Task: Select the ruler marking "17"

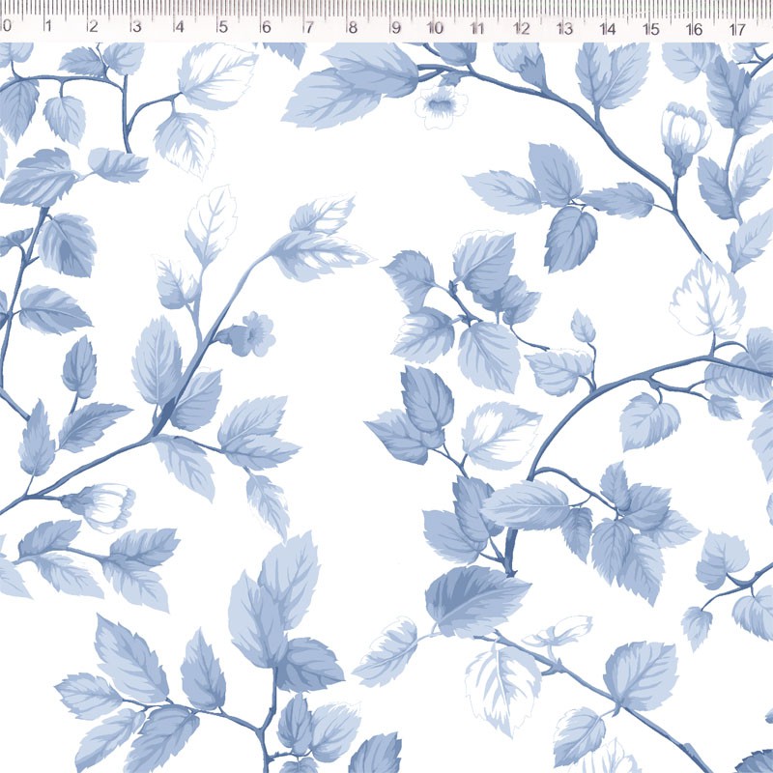Action: coord(737,30)
